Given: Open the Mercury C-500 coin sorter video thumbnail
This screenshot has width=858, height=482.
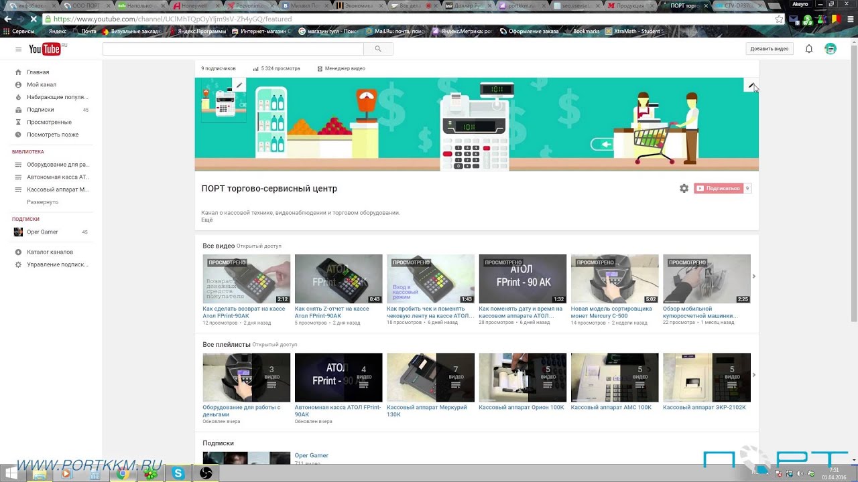Looking at the screenshot, I should click(x=615, y=279).
